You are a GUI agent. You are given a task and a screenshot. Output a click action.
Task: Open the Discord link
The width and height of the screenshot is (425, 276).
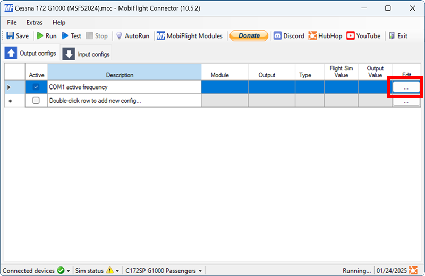click(x=289, y=35)
